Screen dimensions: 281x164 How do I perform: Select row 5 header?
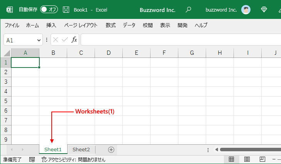(6, 101)
